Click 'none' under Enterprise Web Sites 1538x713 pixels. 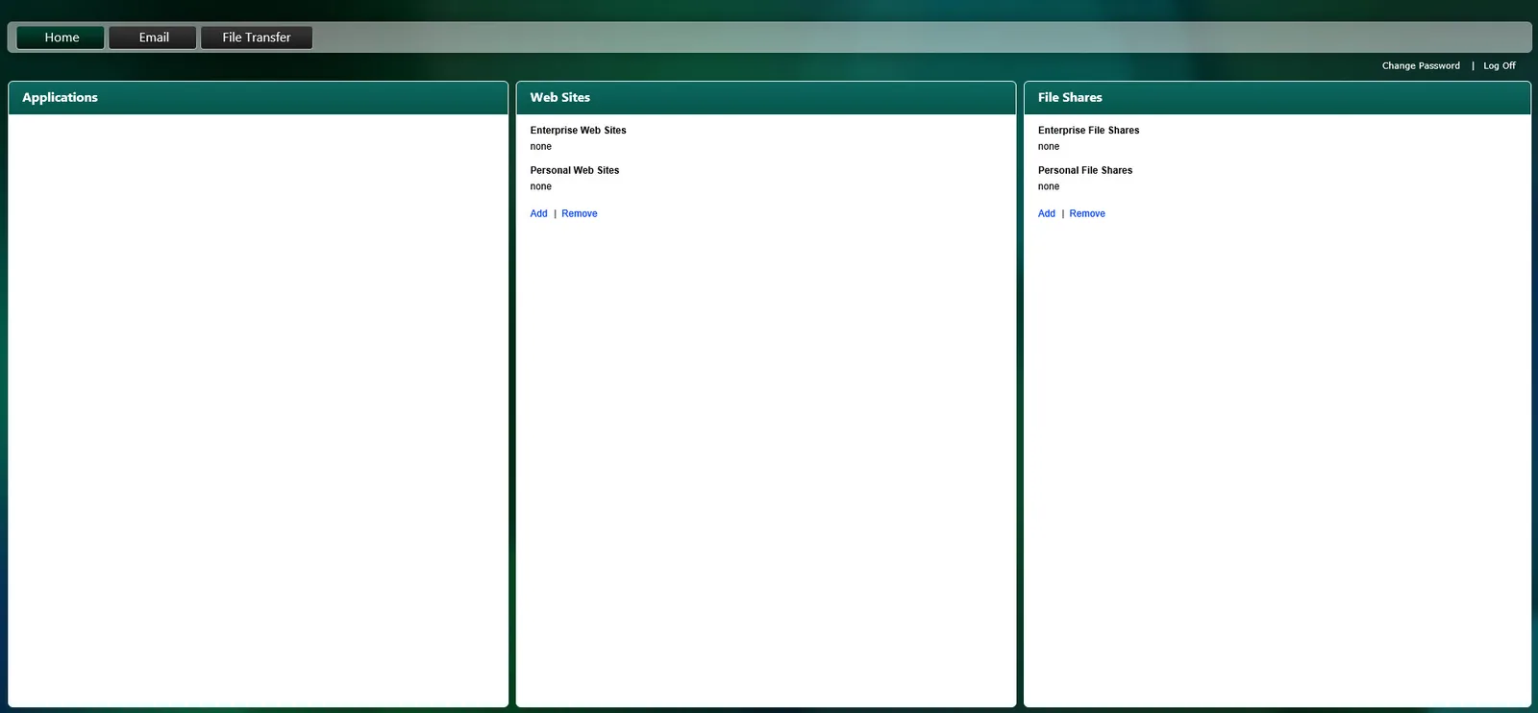coord(541,147)
